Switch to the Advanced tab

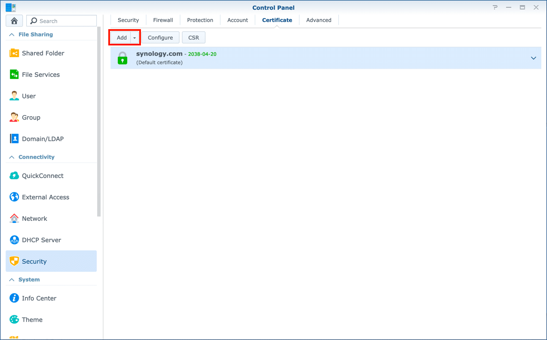click(x=318, y=20)
